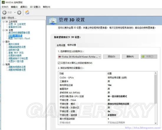Open 设置多个显示器 link
Viewport: 162px width, 130px height.
click(x=16, y=61)
